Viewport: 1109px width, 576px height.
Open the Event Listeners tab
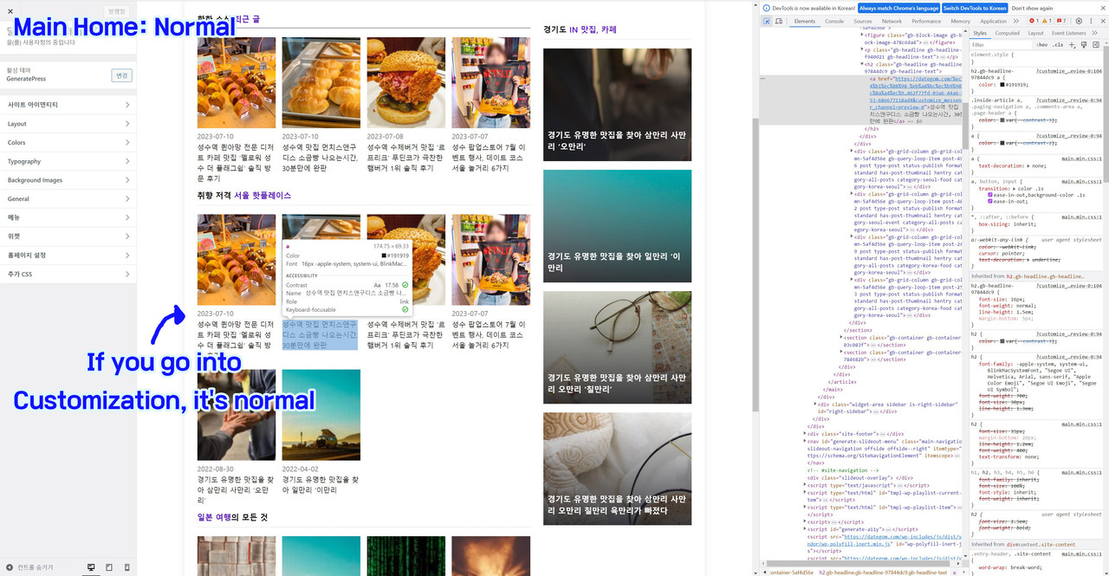coord(1068,33)
